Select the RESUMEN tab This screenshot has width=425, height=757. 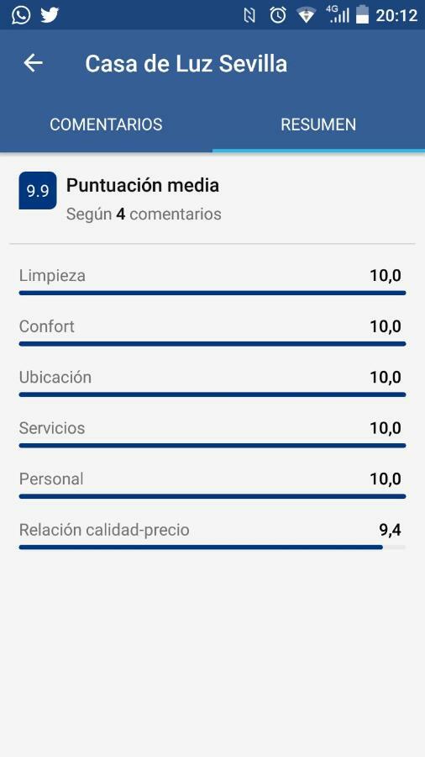[x=318, y=124]
